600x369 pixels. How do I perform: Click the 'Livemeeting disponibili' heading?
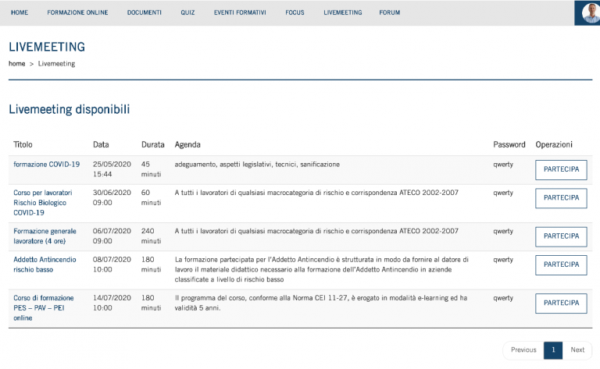pos(70,110)
